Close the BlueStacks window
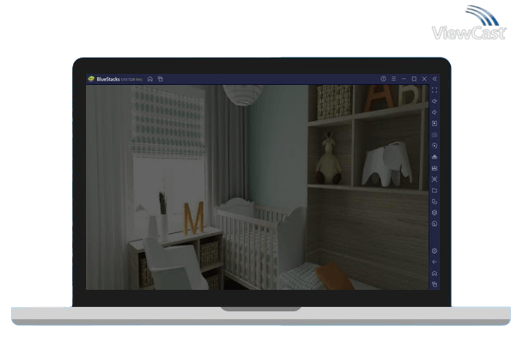 (424, 79)
